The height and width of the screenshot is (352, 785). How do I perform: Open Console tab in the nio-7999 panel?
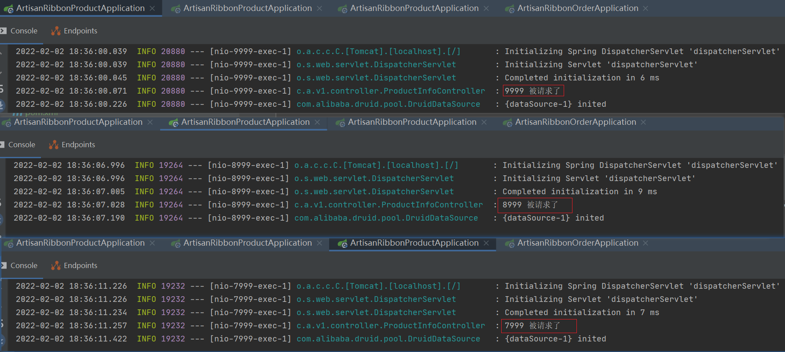[x=24, y=265]
